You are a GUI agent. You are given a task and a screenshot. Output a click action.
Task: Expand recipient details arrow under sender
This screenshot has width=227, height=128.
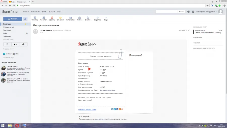click(45, 33)
